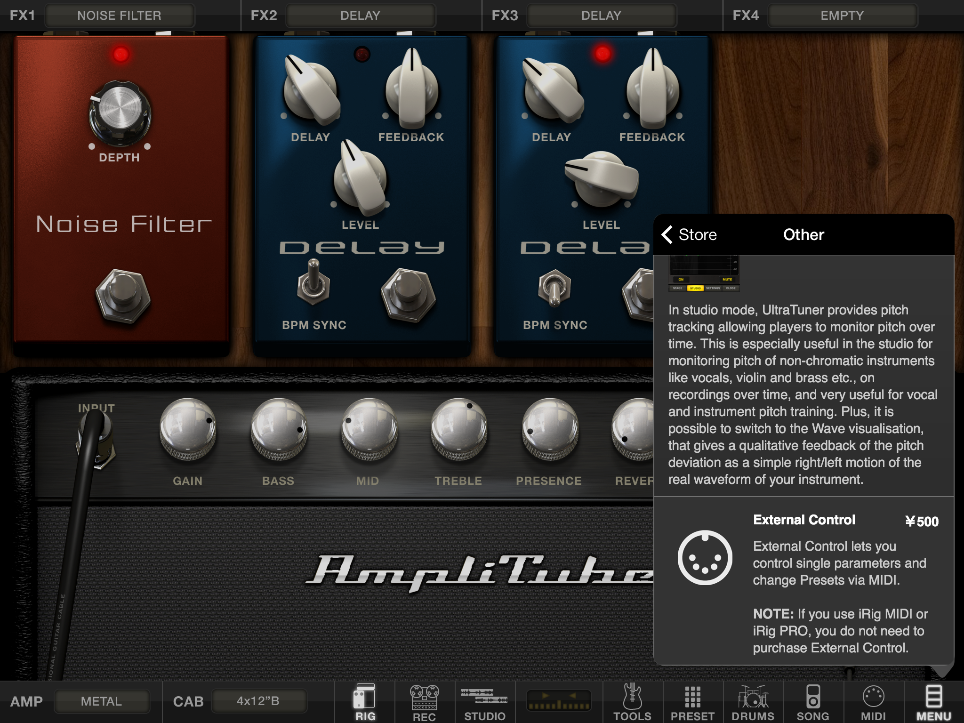Click the UltraTuner studio mode description
Viewport: 964px width, 723px height.
click(803, 394)
